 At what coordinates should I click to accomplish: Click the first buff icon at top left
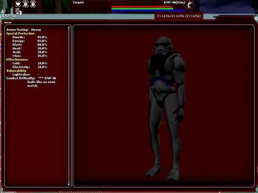(x=18, y=3)
